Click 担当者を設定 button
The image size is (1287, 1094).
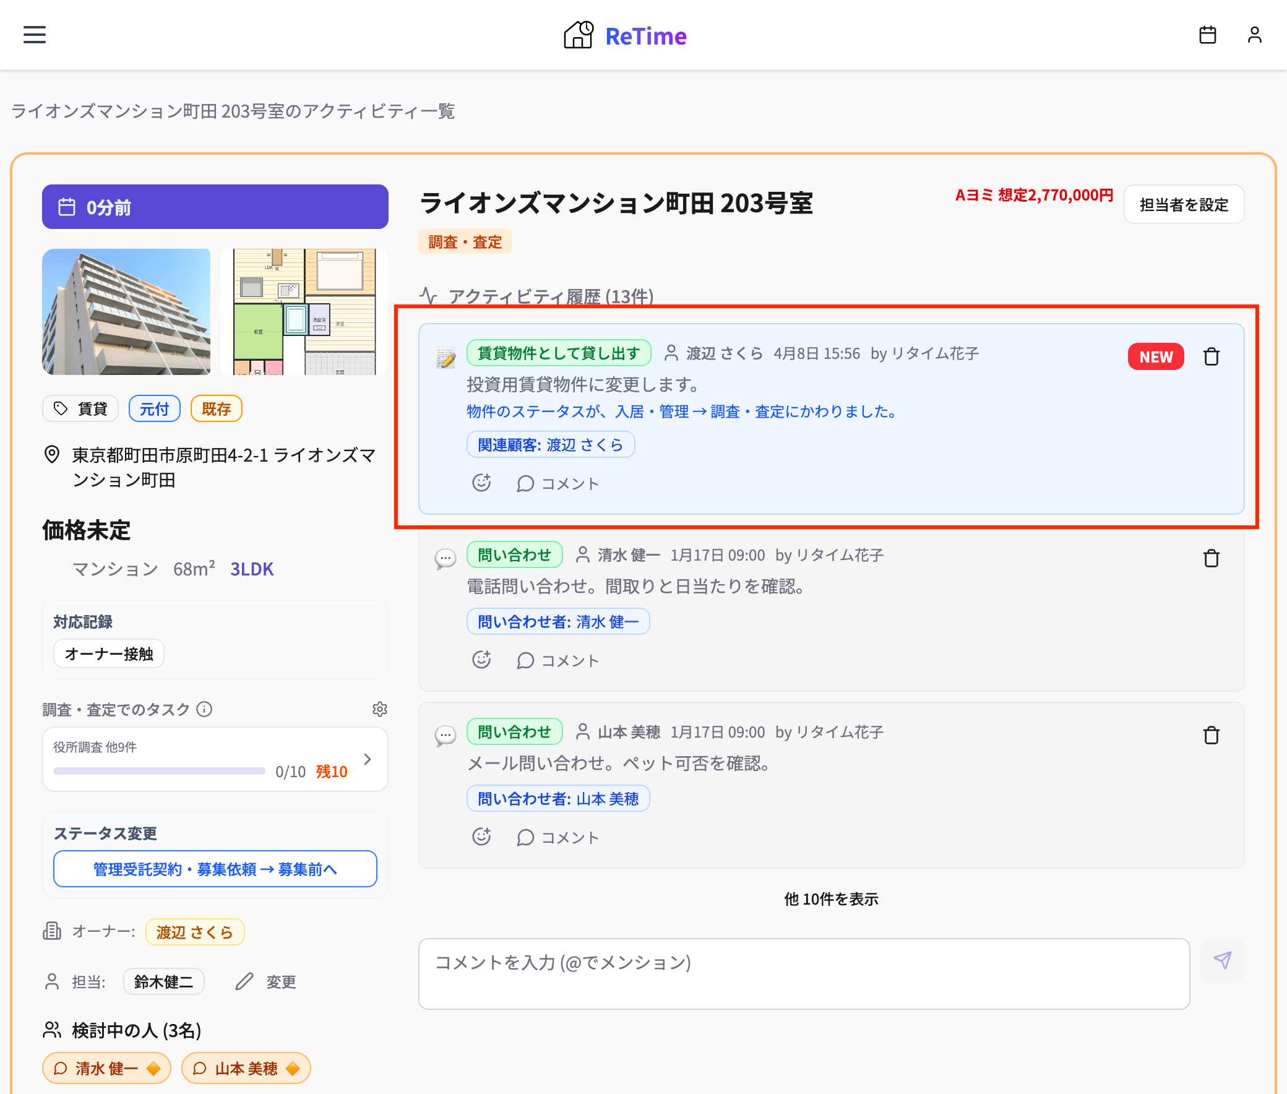[x=1184, y=204]
